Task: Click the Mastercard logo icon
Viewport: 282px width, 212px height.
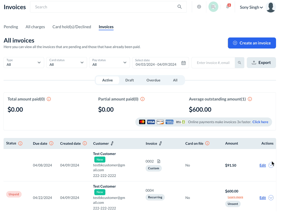Action: [142, 122]
